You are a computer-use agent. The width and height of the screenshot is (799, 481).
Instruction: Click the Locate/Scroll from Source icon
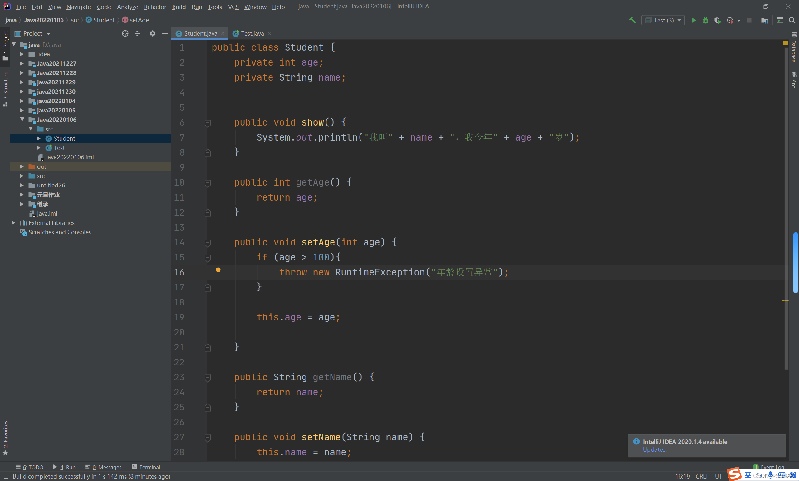tap(125, 33)
